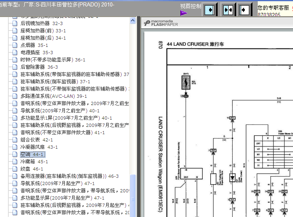293x217 pixels.
Task: Select 导航系统(2009年7月之前生产) 40-1
Action: pyautogui.click(x=60, y=111)
